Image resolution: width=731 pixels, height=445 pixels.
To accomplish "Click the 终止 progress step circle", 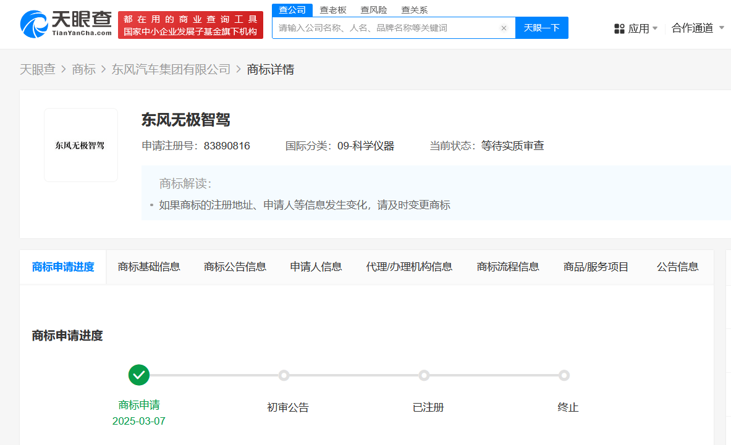I will (564, 375).
